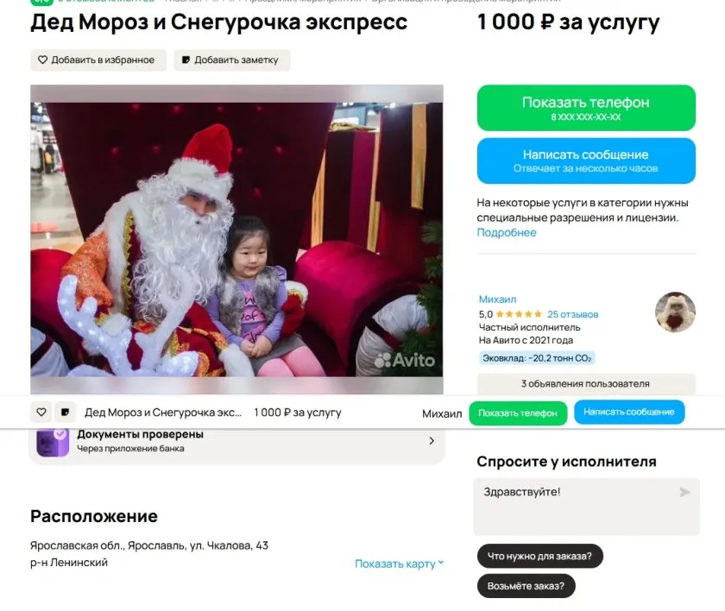Open the Documents verified row chevron
725x611 pixels.
click(432, 441)
